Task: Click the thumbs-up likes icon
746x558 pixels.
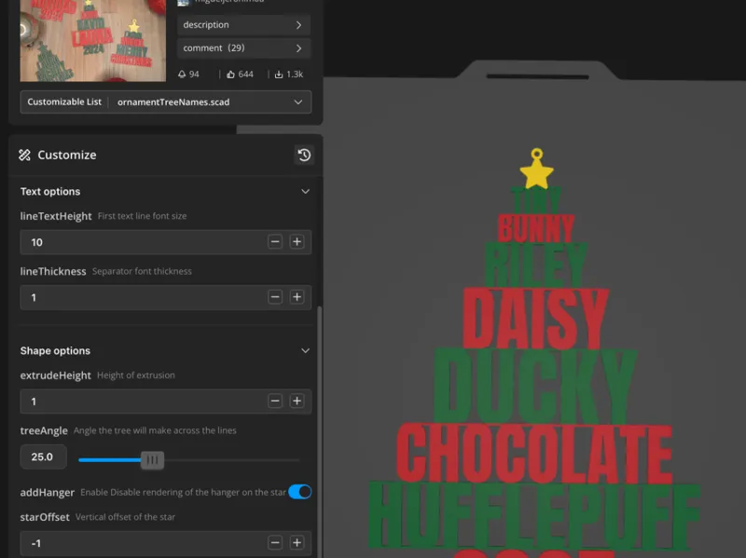Action: 230,75
